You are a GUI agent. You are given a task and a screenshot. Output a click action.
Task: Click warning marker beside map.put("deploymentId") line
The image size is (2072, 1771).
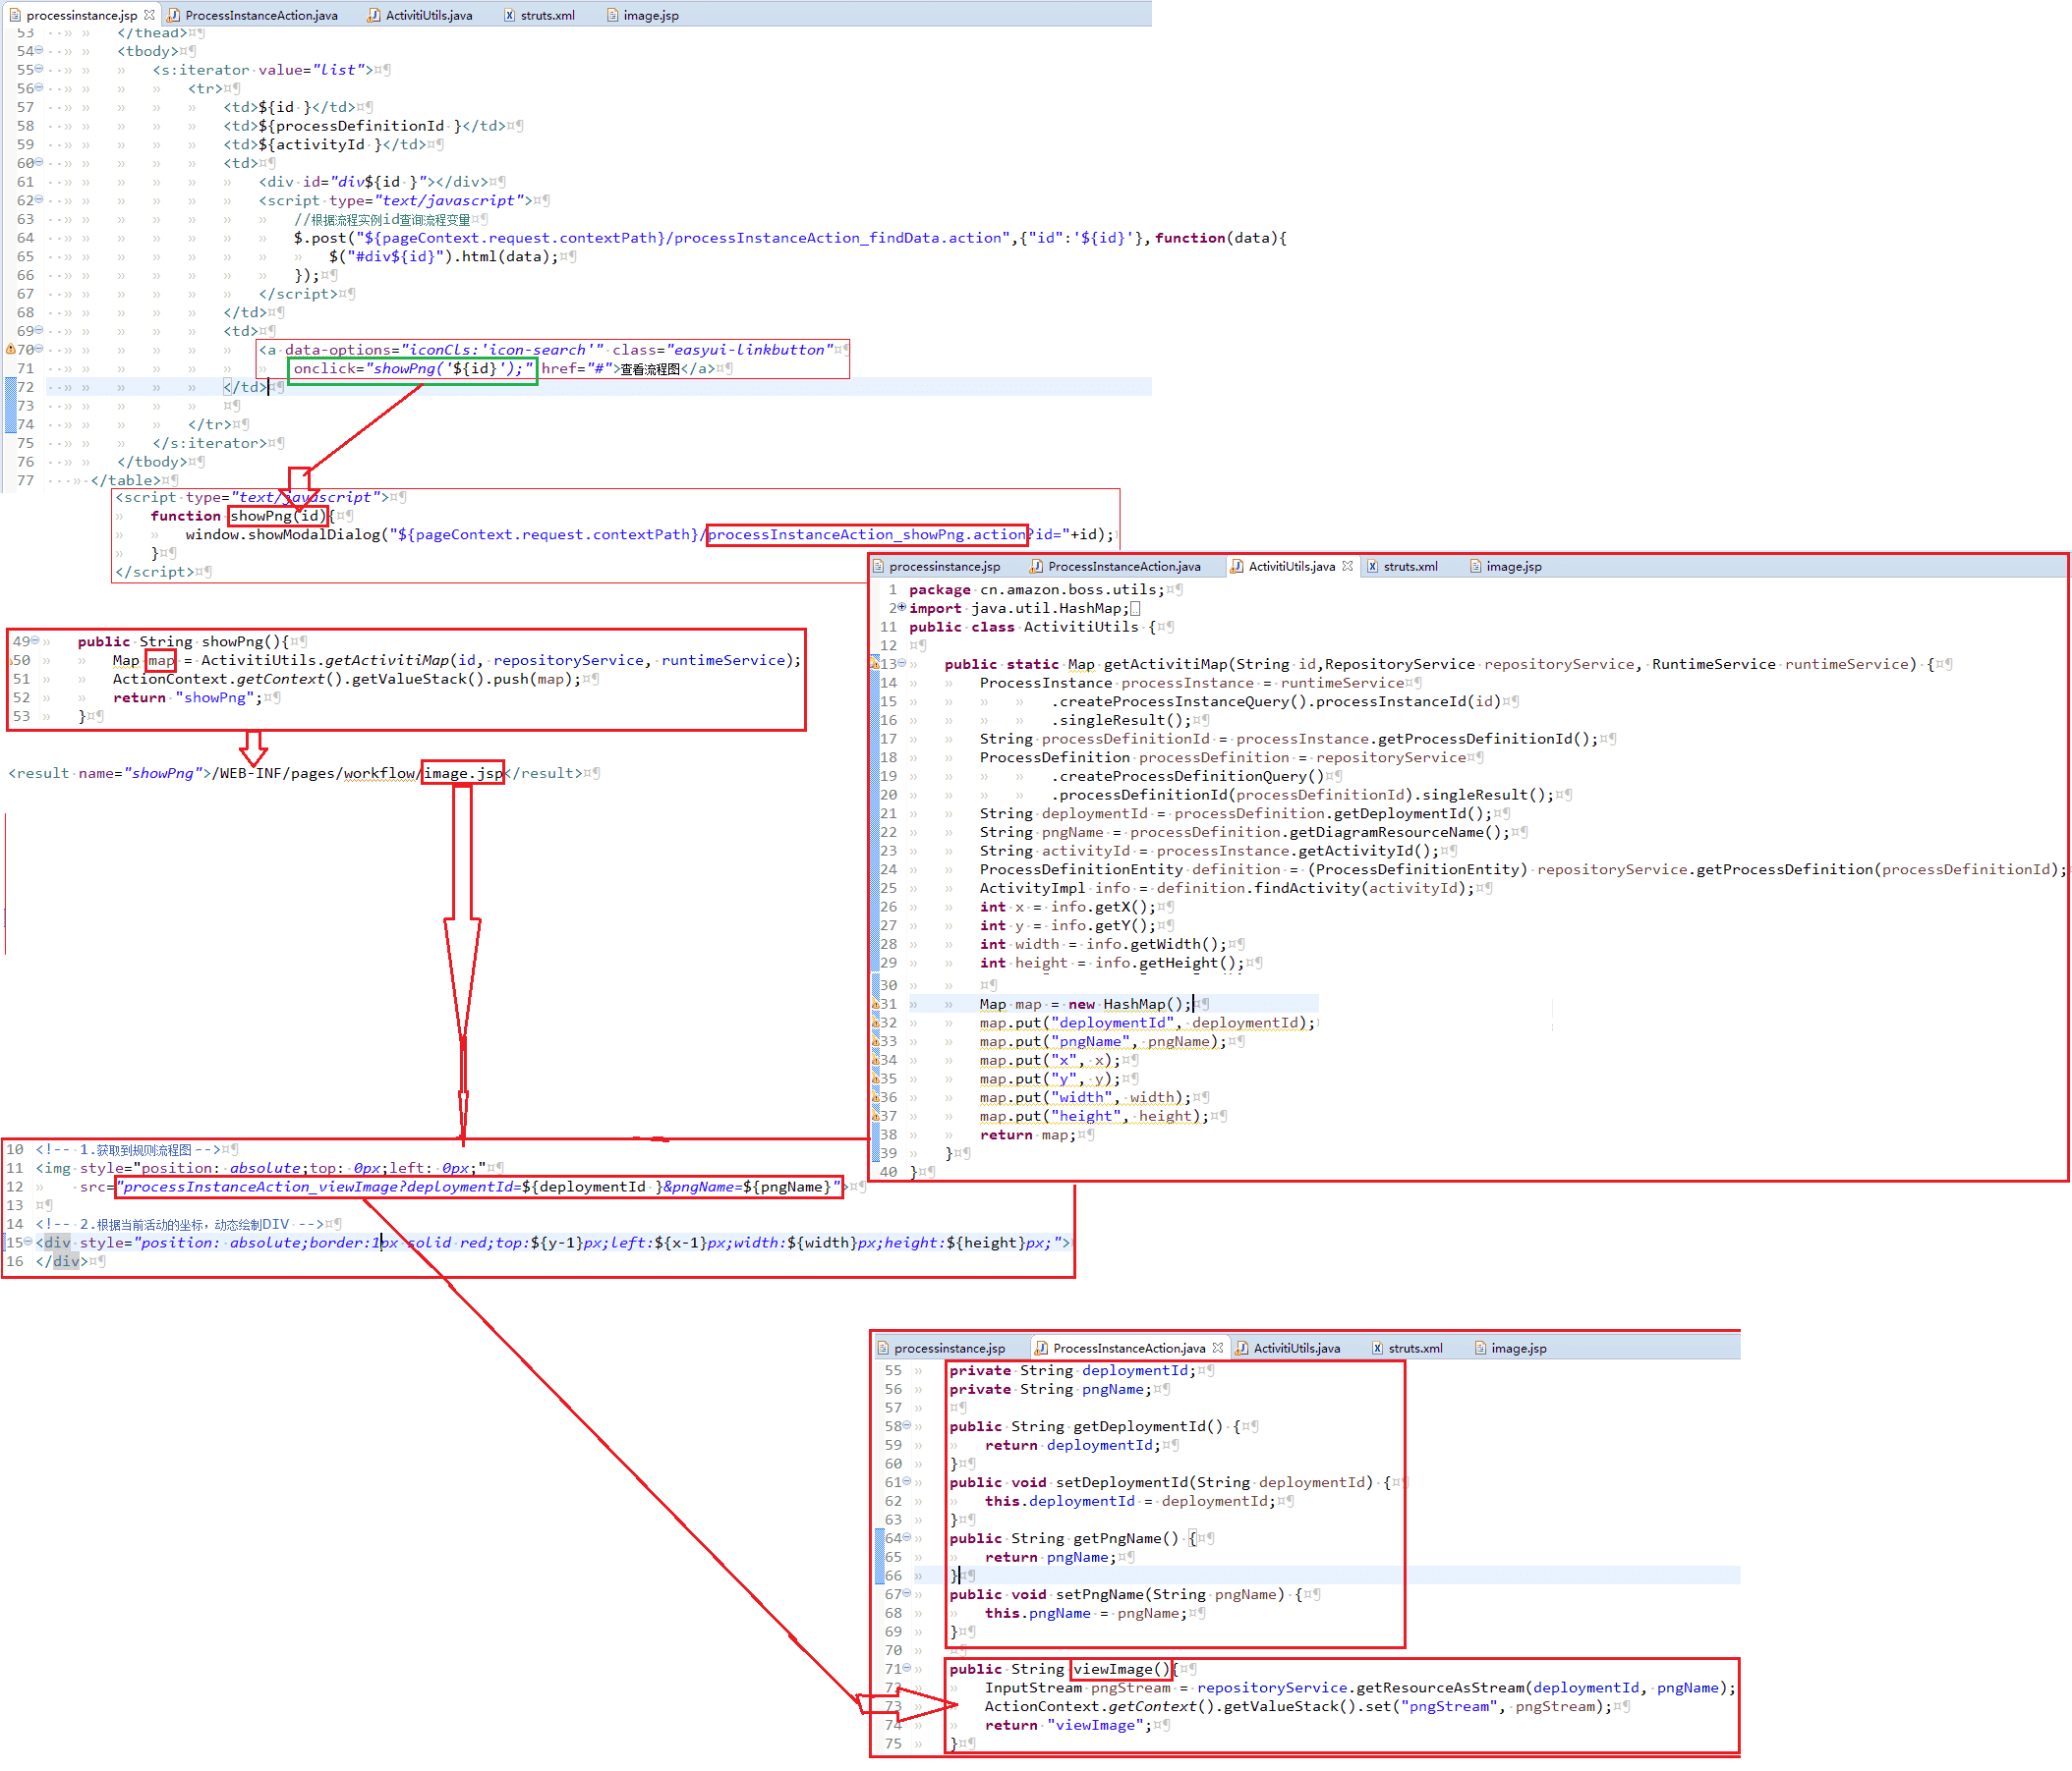pyautogui.click(x=874, y=1023)
